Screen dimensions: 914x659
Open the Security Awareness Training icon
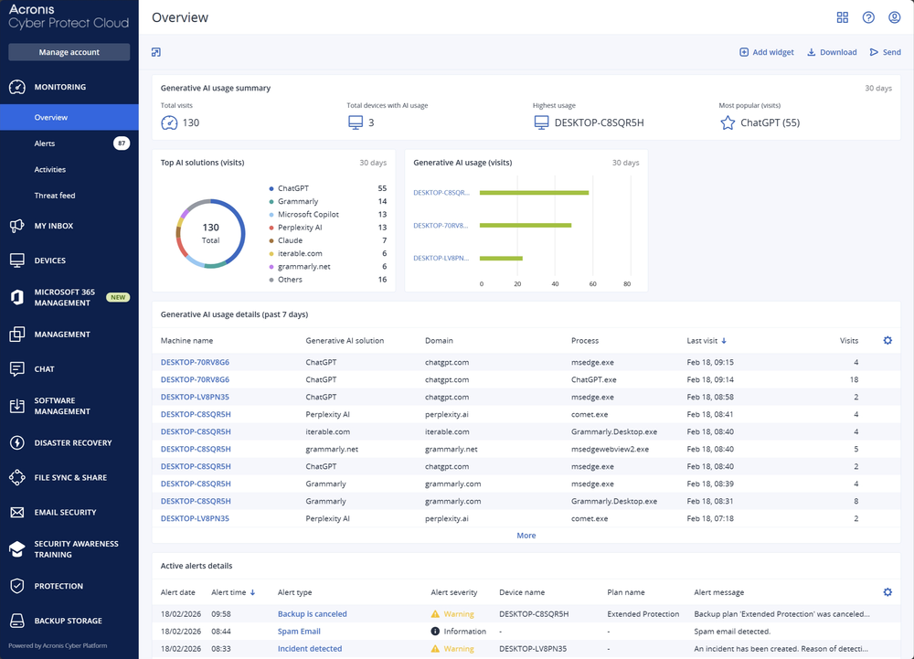pyautogui.click(x=16, y=549)
